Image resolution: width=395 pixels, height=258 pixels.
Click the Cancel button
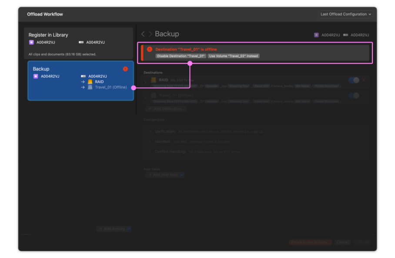342,242
